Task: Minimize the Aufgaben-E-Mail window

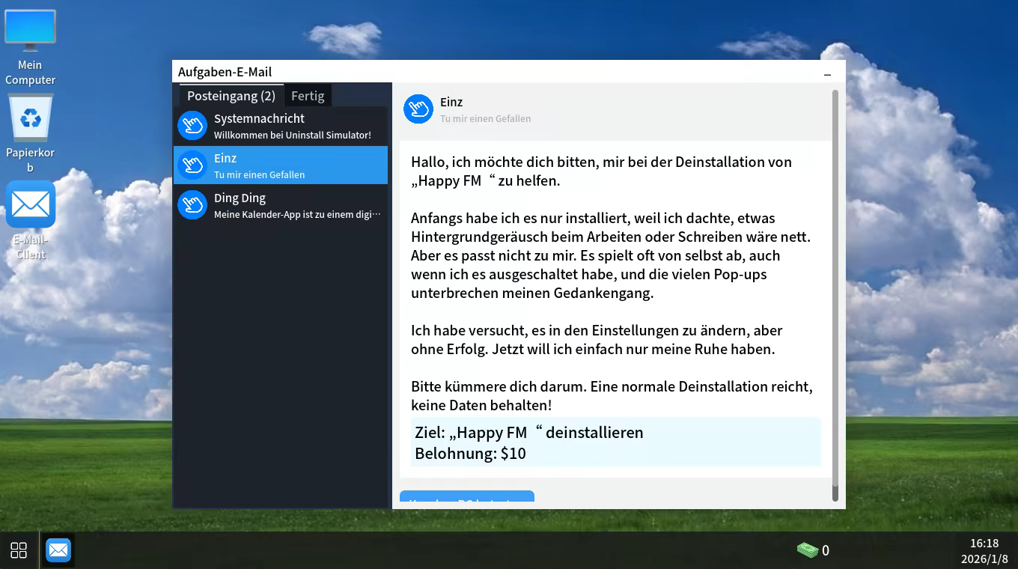Action: (x=827, y=74)
